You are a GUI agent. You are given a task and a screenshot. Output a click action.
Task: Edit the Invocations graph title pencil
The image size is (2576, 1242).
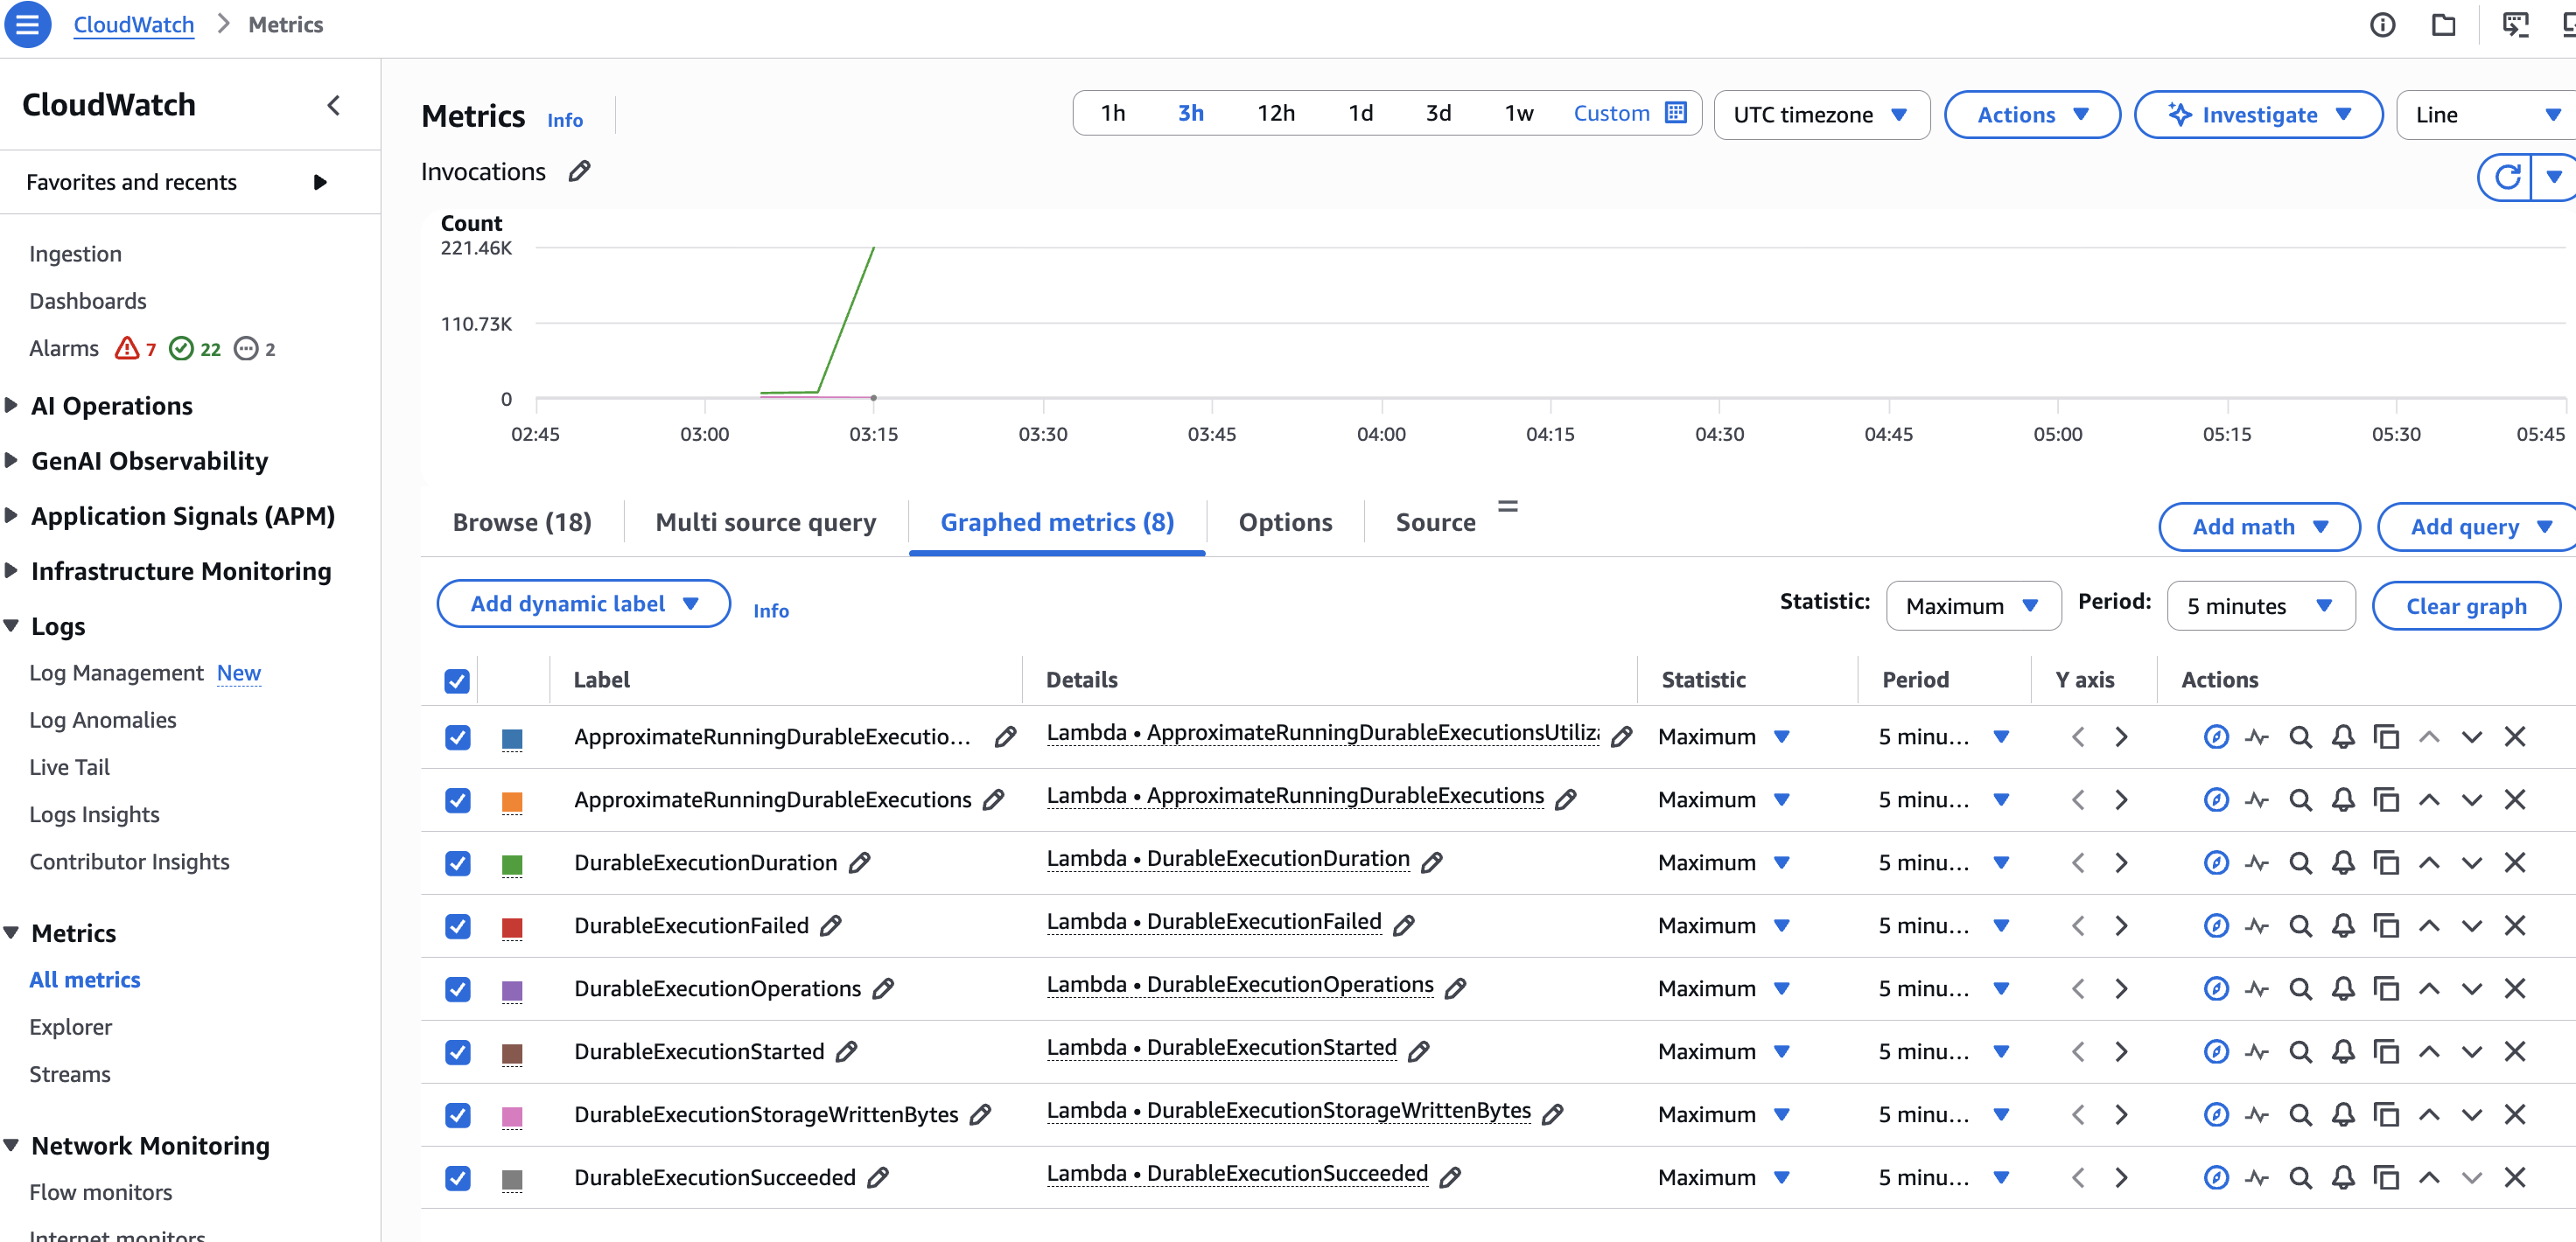579,171
